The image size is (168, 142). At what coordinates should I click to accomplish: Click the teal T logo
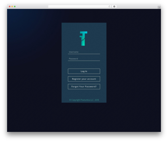pos(83,39)
